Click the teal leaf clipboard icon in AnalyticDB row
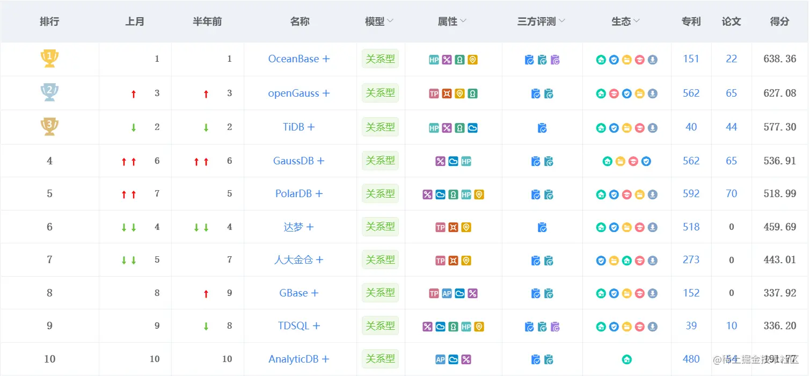 click(x=549, y=360)
